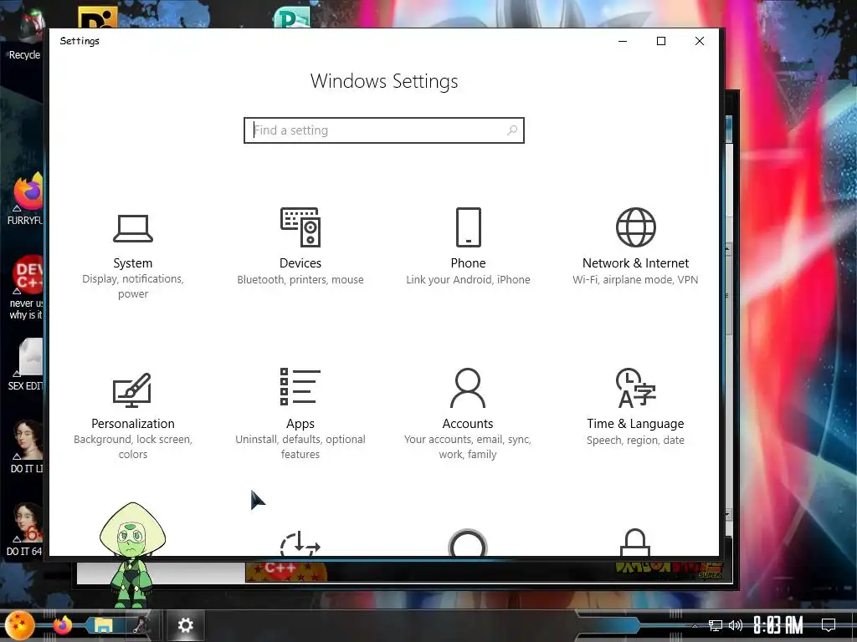
Task: Open the Accounts person icon
Action: pos(468,388)
